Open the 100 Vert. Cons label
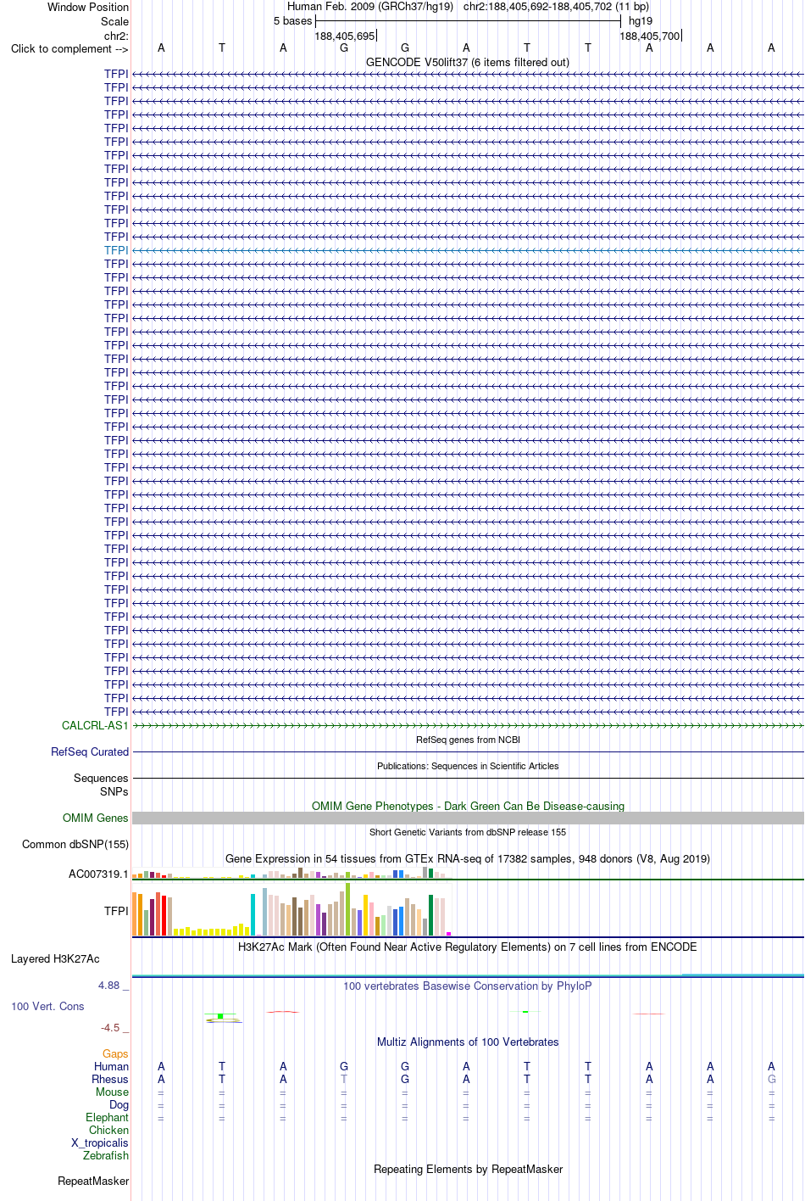 [x=47, y=1006]
